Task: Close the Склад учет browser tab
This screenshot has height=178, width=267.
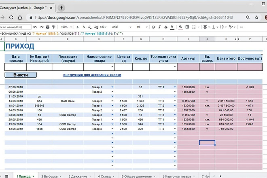Action: (51, 8)
